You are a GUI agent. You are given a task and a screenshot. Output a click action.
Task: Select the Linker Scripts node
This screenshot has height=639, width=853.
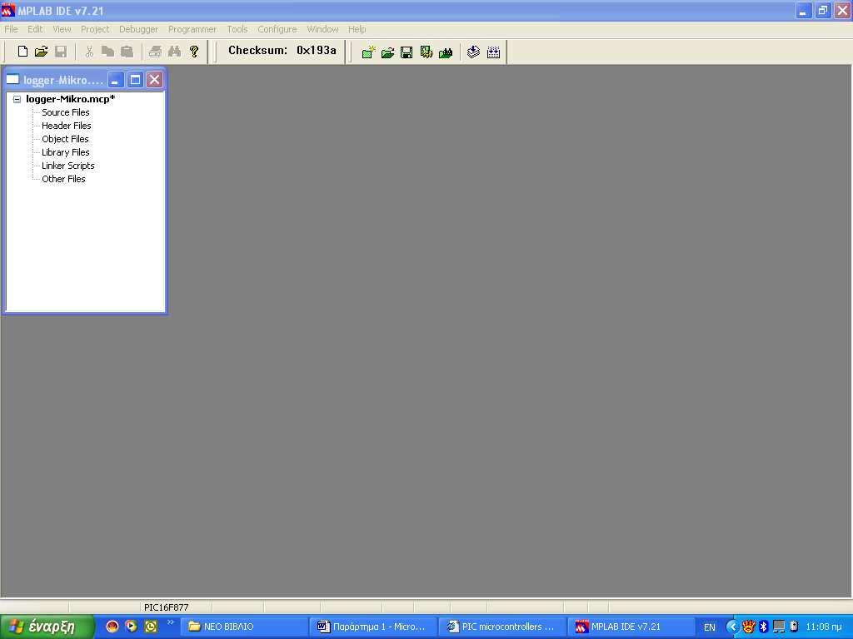click(68, 166)
